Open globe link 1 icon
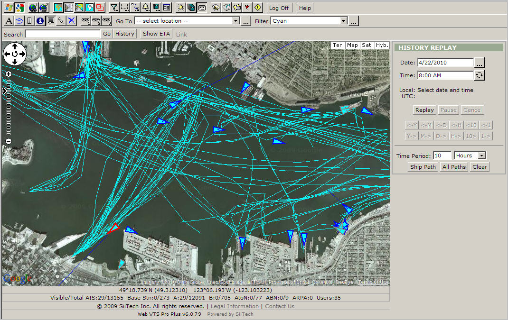508x320 pixels. [33, 8]
